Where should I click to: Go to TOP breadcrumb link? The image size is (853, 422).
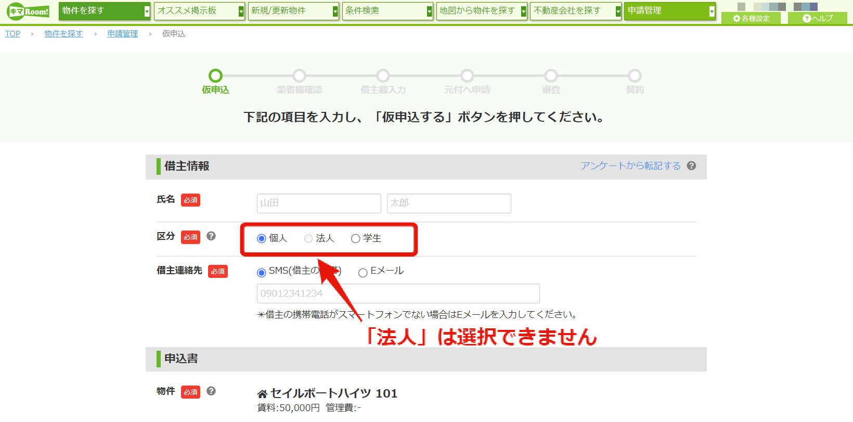[x=12, y=34]
